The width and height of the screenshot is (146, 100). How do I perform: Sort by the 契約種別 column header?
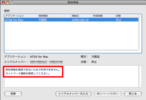click(x=54, y=16)
